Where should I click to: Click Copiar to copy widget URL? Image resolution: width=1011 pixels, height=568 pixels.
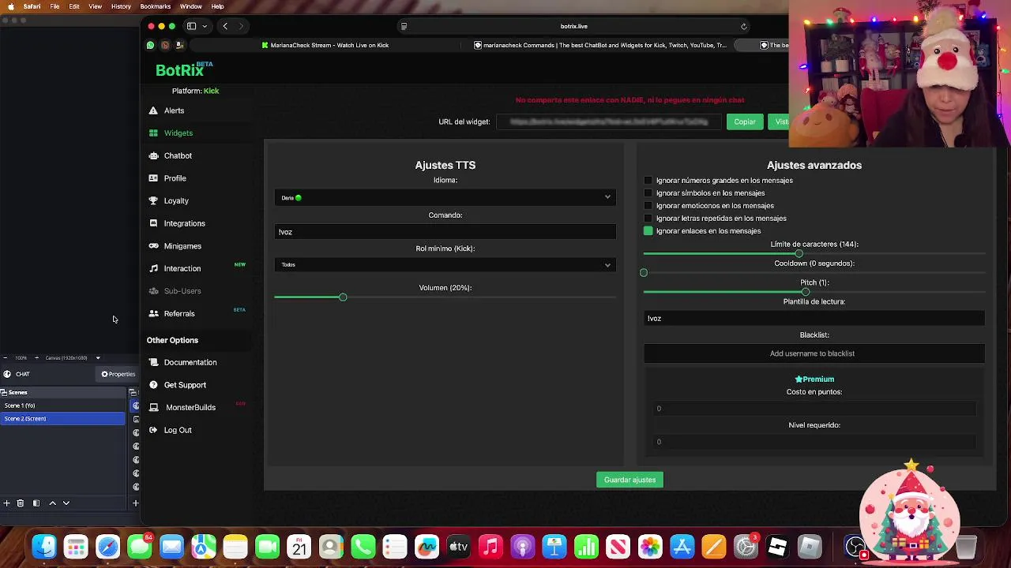coord(745,121)
